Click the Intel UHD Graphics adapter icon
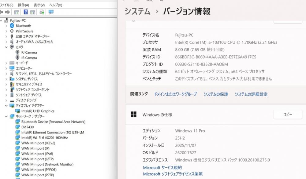This screenshot has width=306, height=179. (x=18, y=111)
